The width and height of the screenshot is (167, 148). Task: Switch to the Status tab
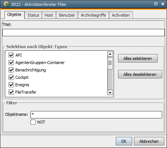pyautogui.click(x=33, y=15)
